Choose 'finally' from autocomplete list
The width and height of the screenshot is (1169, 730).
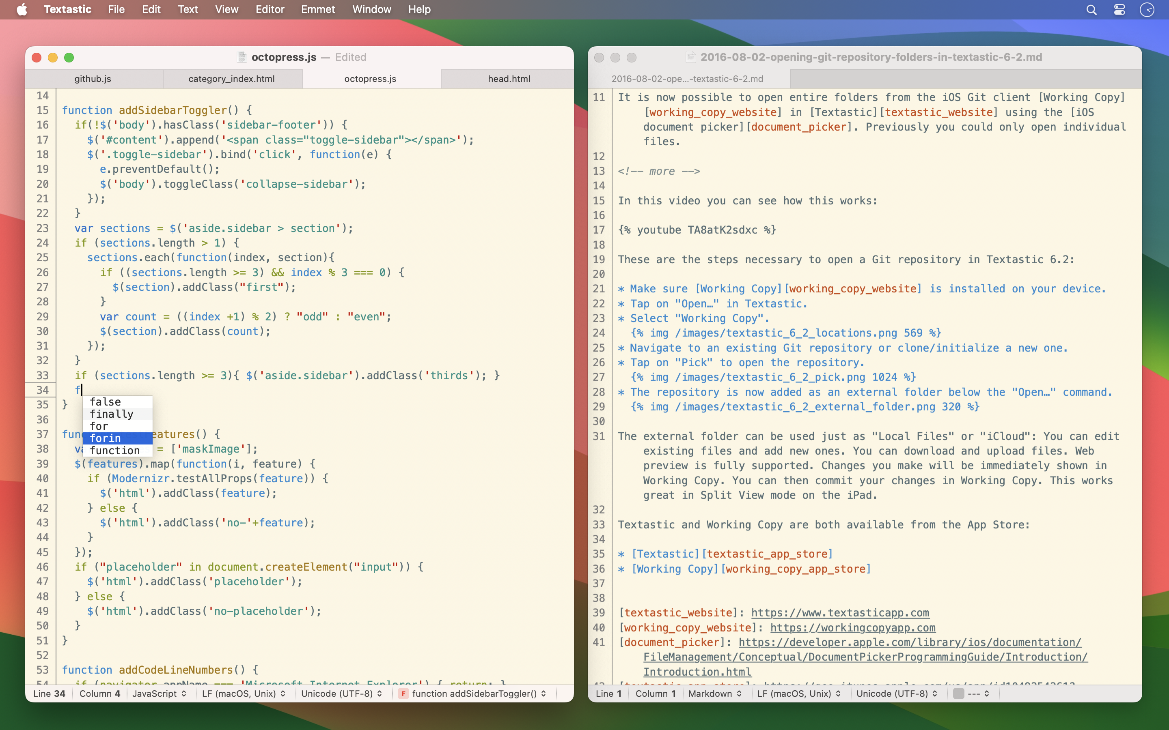point(117,414)
